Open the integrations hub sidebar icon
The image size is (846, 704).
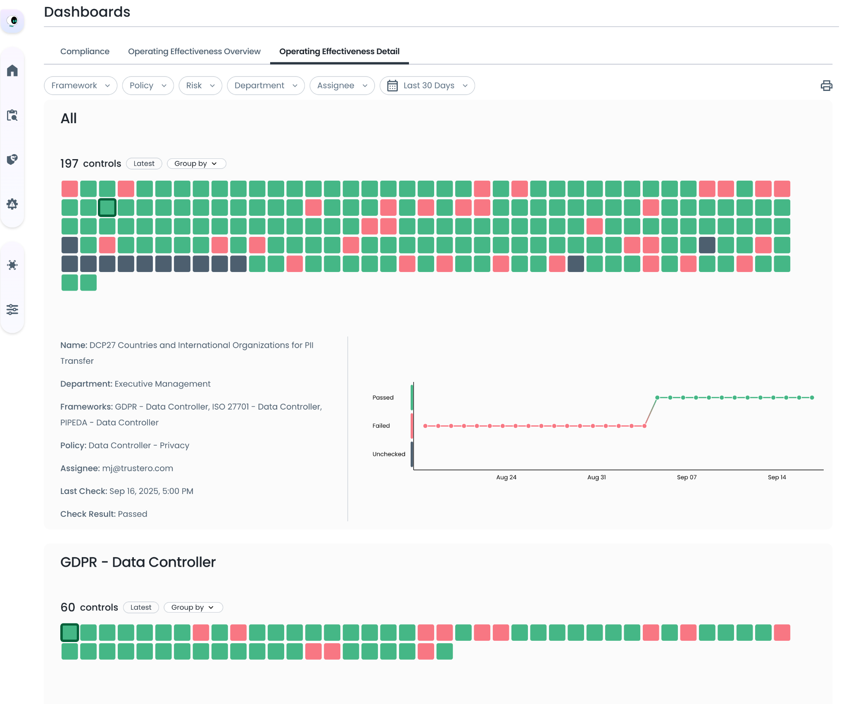(x=12, y=265)
